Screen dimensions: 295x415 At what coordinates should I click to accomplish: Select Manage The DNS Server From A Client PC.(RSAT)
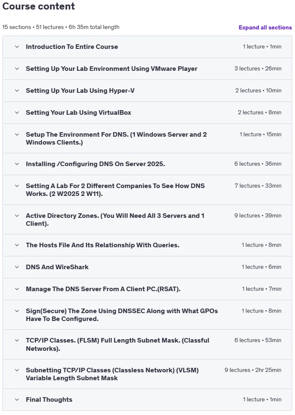click(x=103, y=289)
